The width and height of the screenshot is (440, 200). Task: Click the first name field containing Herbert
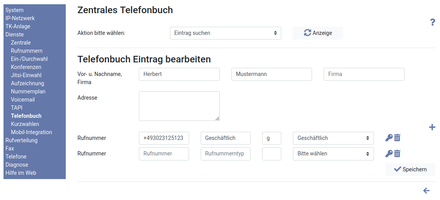179,74
